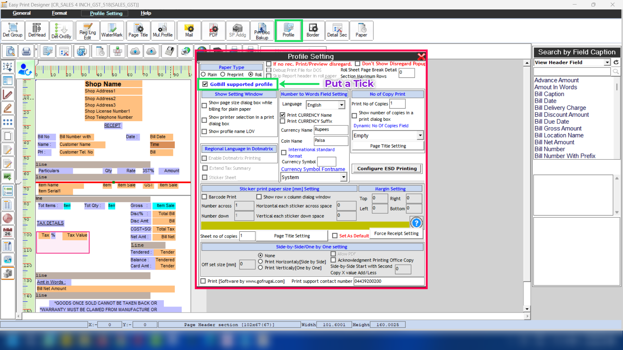Click the Force Receipt Setting button
The height and width of the screenshot is (350, 623).
click(x=396, y=233)
